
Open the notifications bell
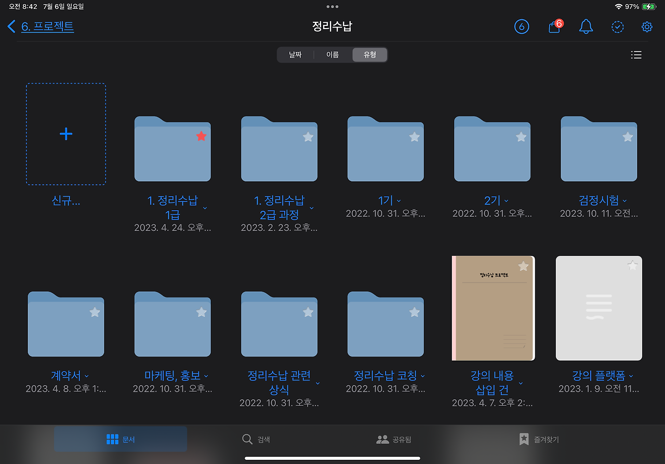(586, 26)
